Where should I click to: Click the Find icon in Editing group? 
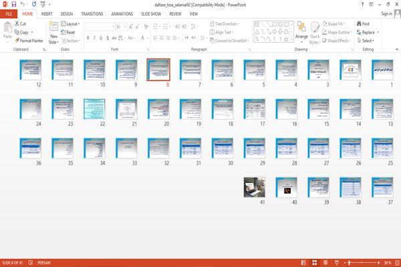pos(360,24)
